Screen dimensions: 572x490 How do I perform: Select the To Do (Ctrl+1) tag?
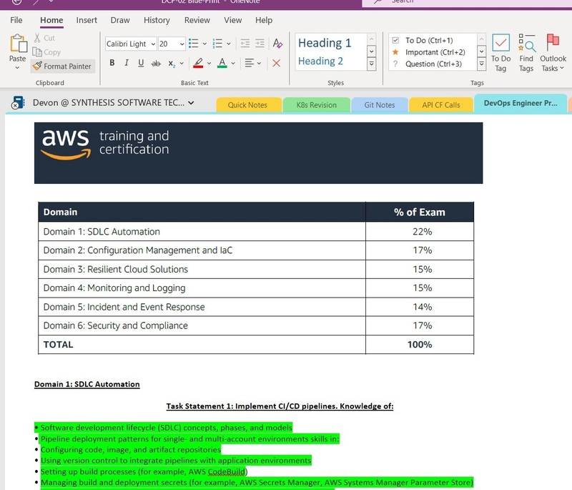428,41
